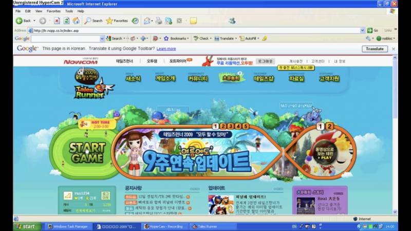The height and width of the screenshot is (231, 411).
Task: Click the Windows Start button
Action: (x=25, y=226)
